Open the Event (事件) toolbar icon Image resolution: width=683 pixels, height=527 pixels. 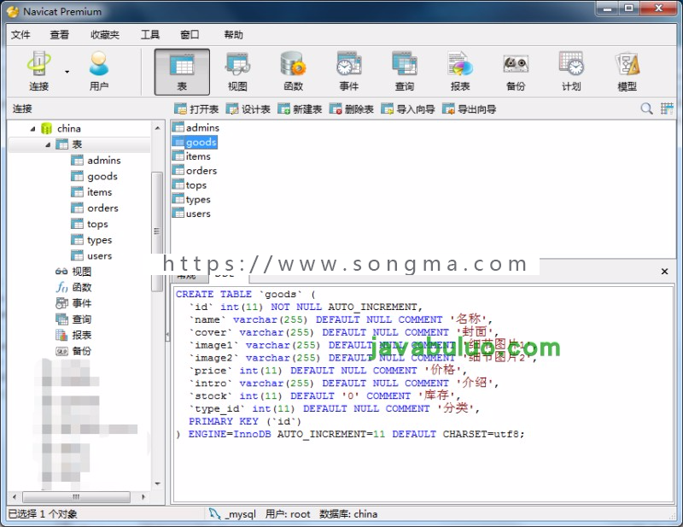pyautogui.click(x=349, y=71)
